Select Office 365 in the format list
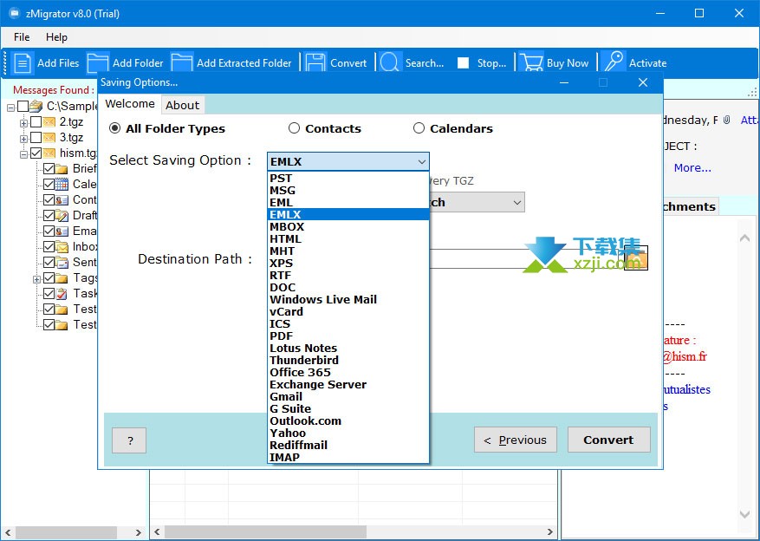This screenshot has height=541, width=760. [x=348, y=372]
